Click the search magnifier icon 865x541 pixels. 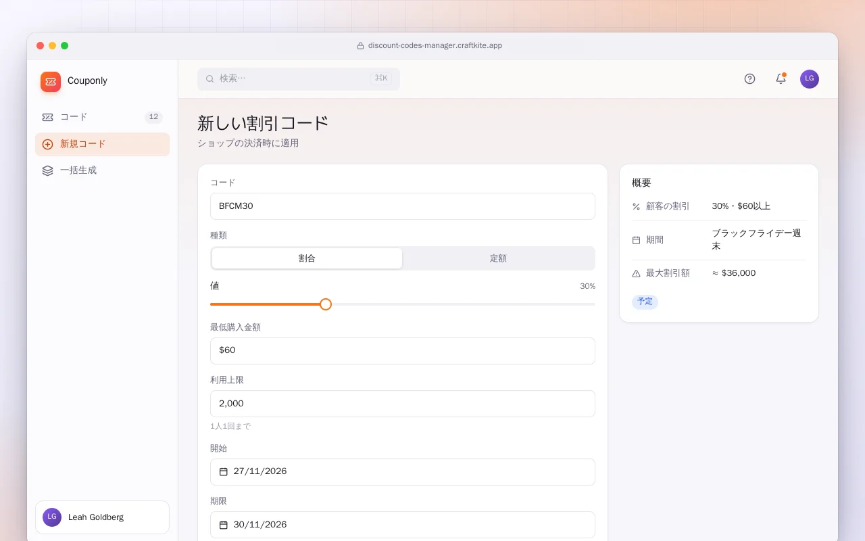[x=210, y=78]
